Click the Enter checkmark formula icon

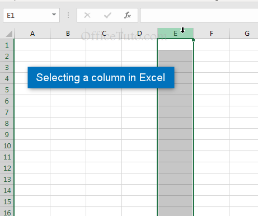click(107, 15)
